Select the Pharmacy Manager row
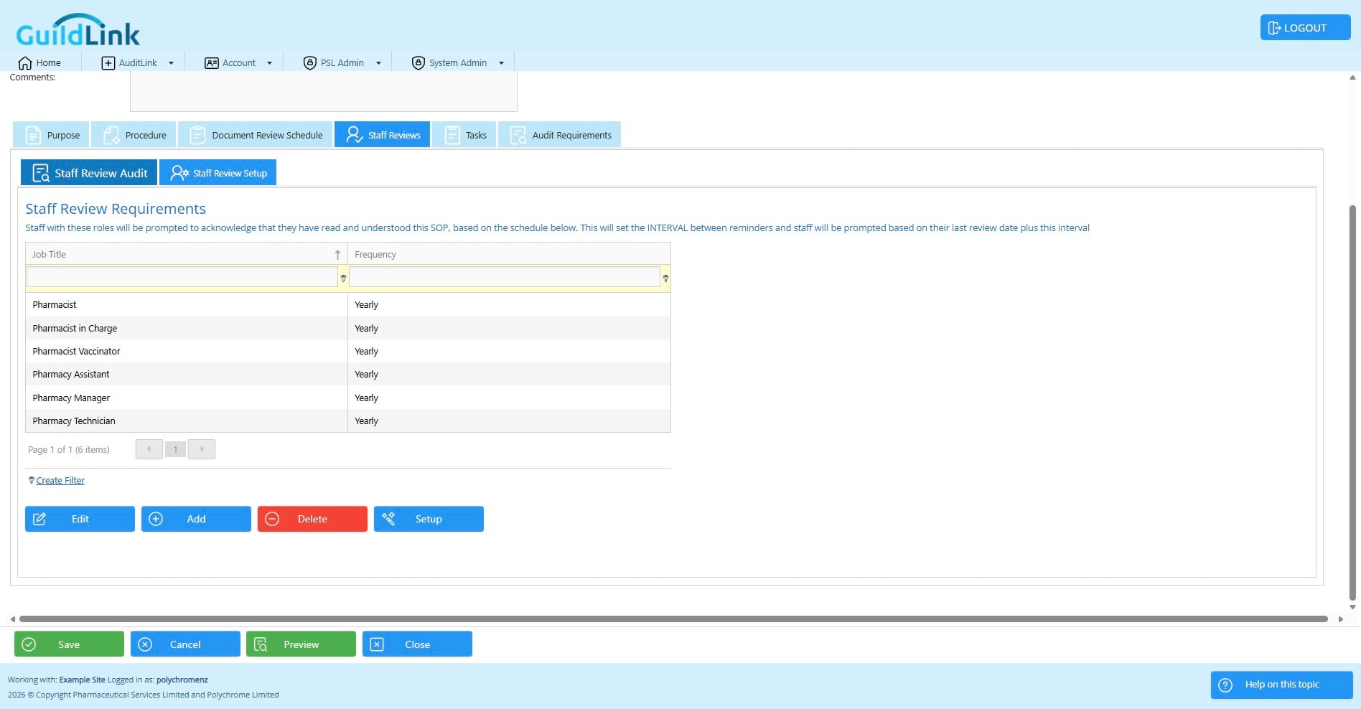This screenshot has width=1361, height=709. 348,398
